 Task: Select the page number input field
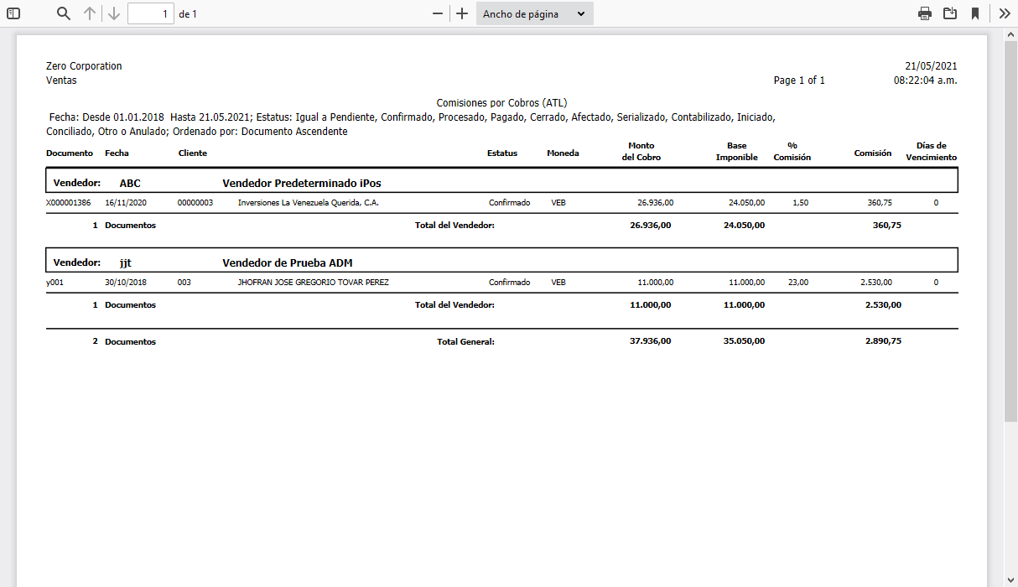[x=151, y=13]
